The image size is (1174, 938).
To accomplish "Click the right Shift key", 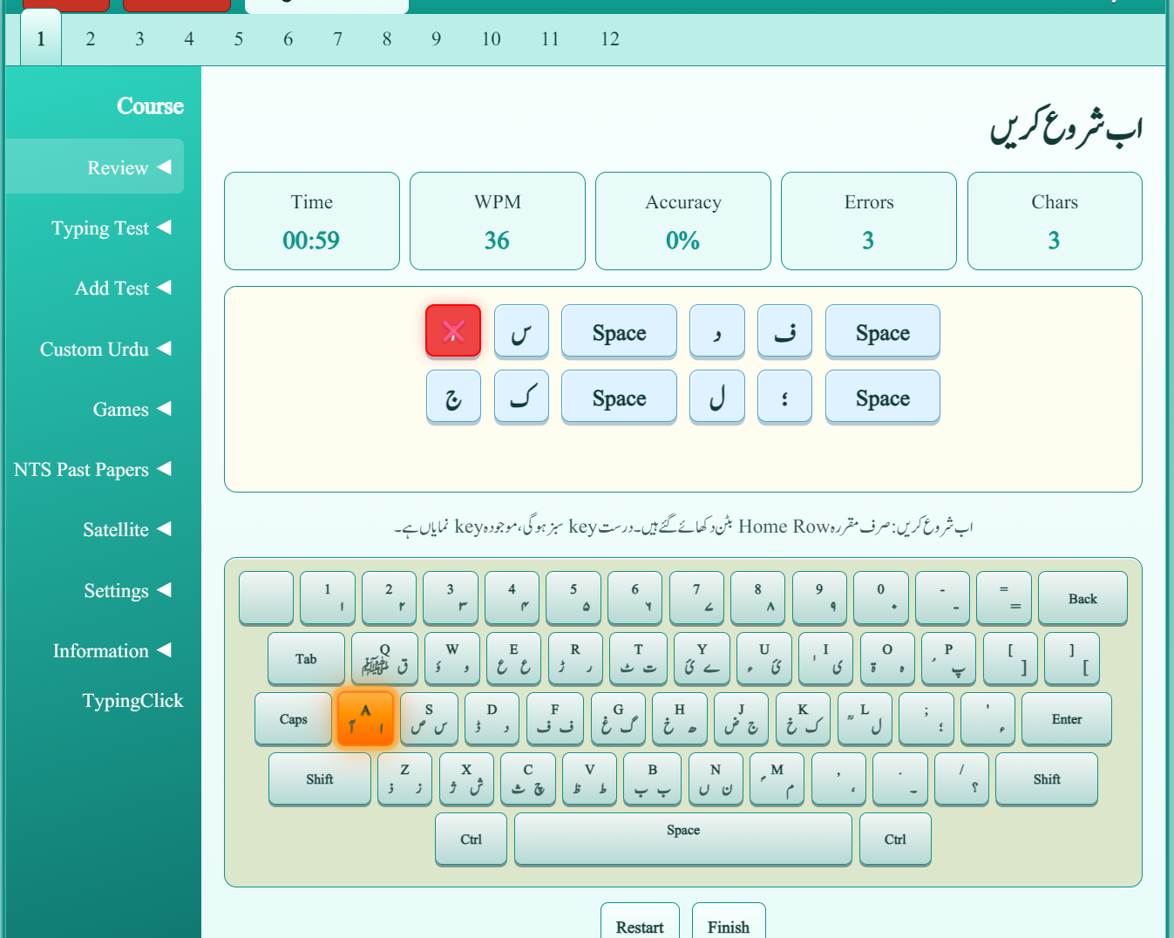I will tap(1047, 778).
